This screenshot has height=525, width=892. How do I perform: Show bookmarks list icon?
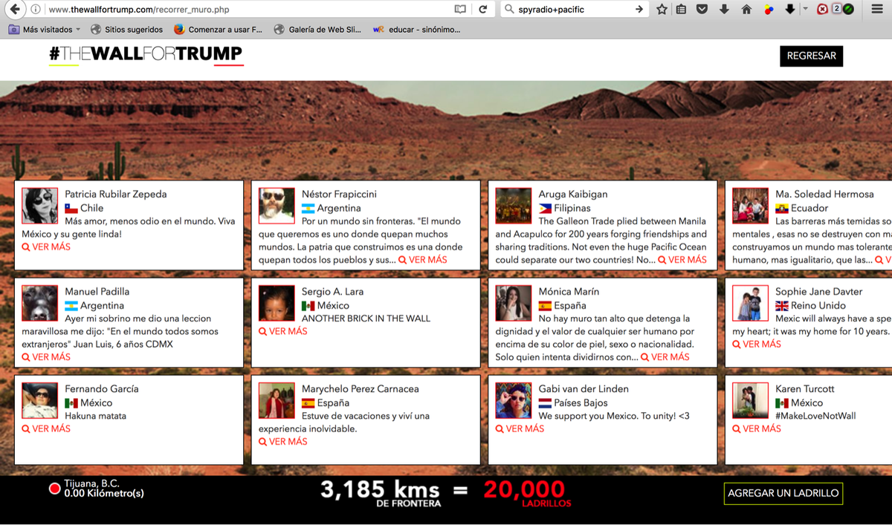point(682,10)
